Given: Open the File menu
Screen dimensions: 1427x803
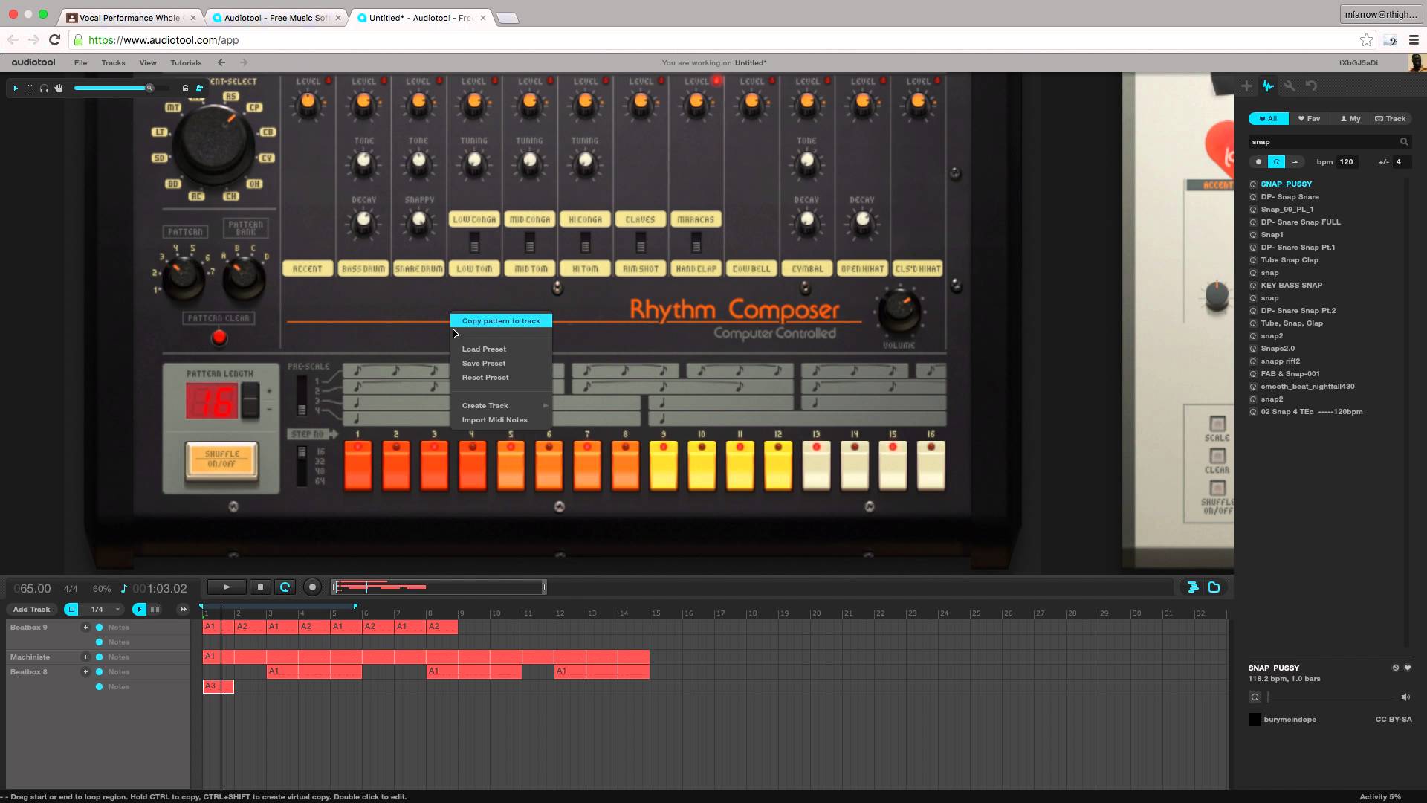Looking at the screenshot, I should click(80, 62).
